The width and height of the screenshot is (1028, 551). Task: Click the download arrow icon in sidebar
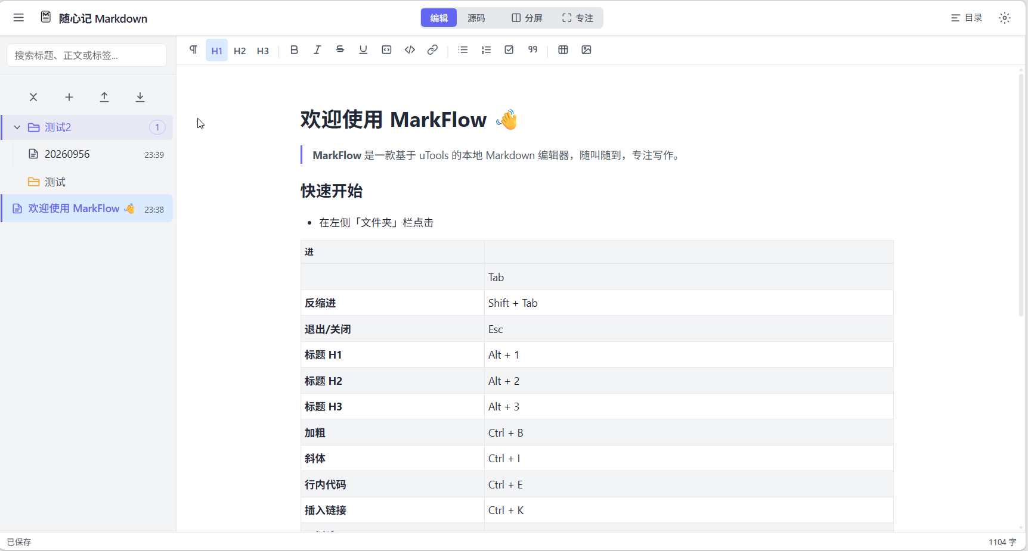[140, 97]
